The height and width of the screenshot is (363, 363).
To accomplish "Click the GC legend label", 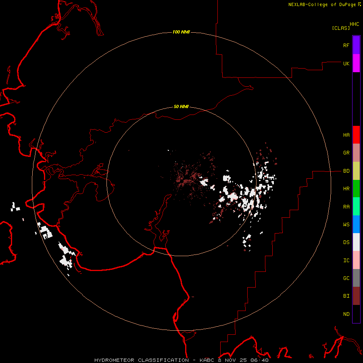I will pos(346,278).
